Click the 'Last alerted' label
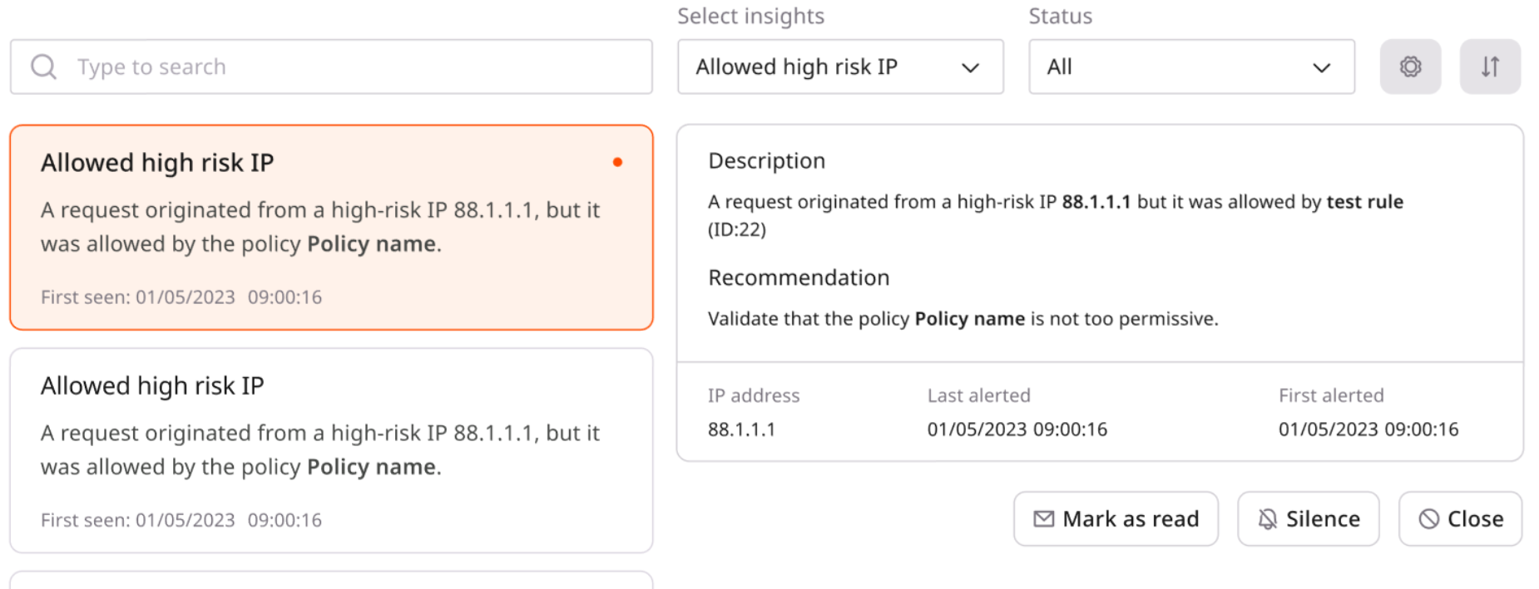The width and height of the screenshot is (1539, 589). tap(978, 395)
